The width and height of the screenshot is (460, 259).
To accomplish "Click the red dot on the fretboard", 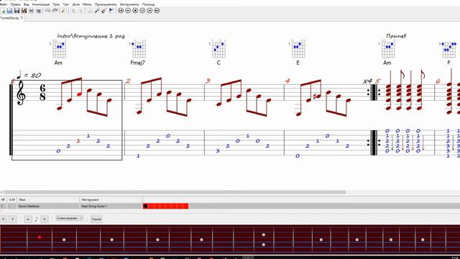I will (x=40, y=237).
